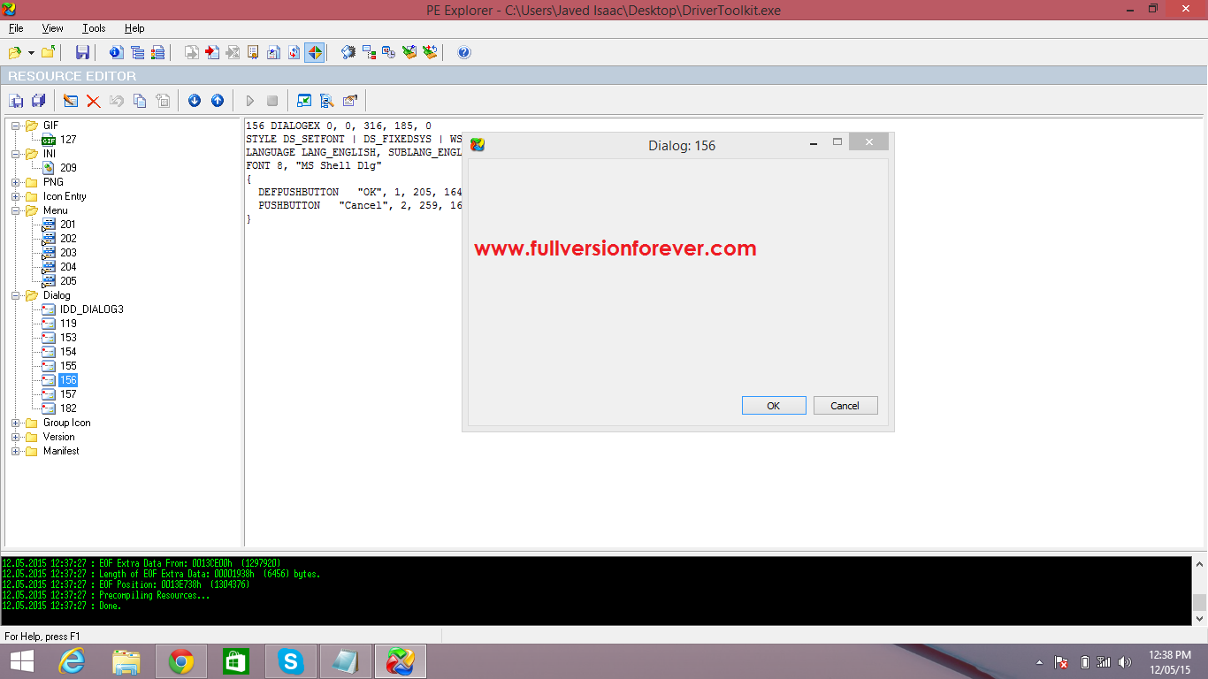
Task: Click Cancel in Dialog: 156 preview
Action: 845,406
